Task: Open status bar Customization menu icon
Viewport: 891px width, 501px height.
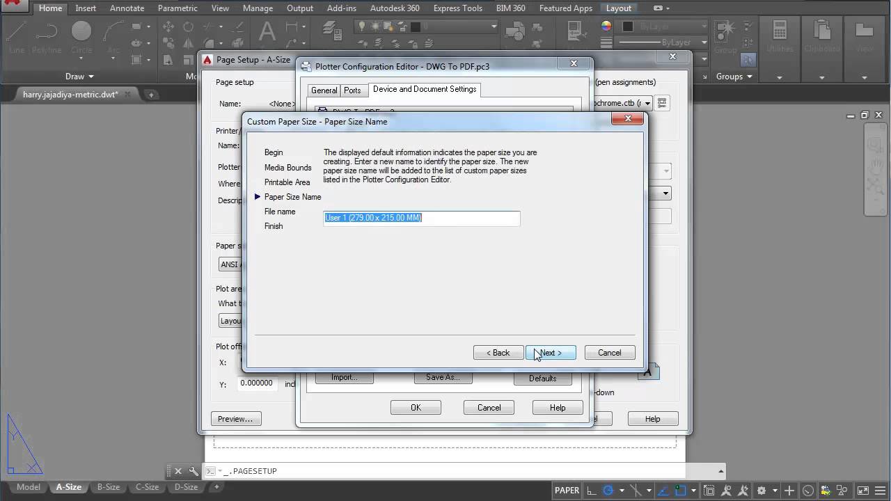Action: click(x=881, y=491)
